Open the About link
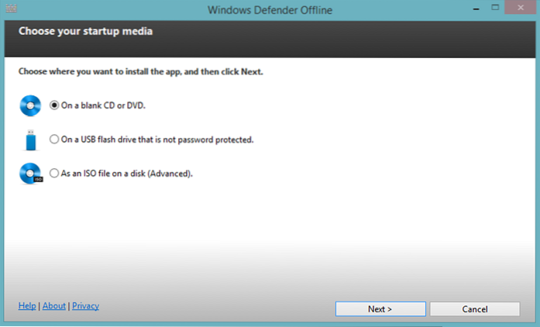 pos(54,305)
